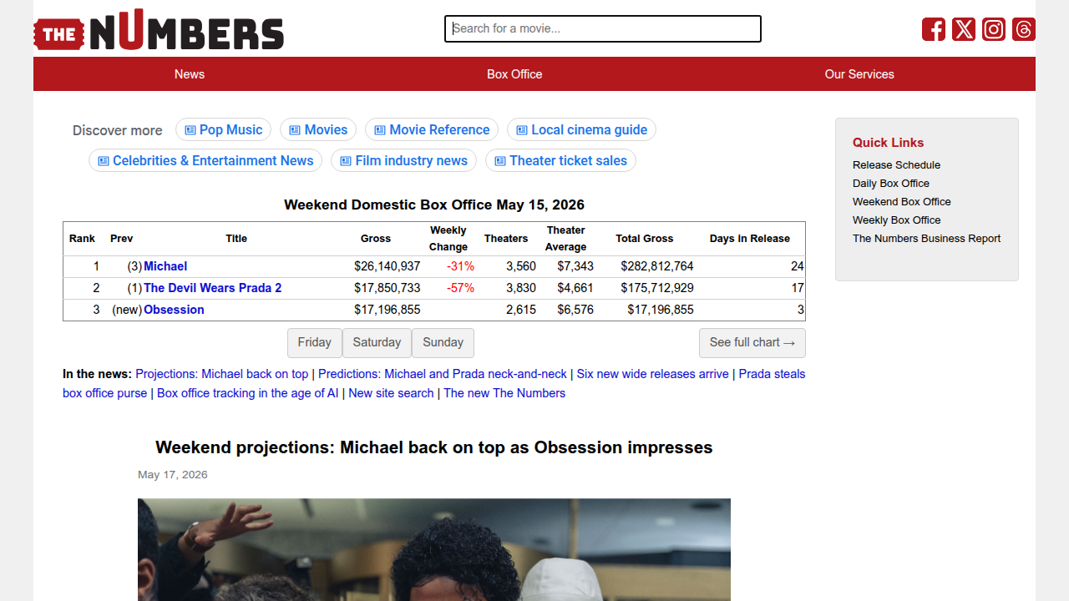Click Michael's gross $26,140,937 cell
Image resolution: width=1069 pixels, height=601 pixels.
[x=388, y=266]
